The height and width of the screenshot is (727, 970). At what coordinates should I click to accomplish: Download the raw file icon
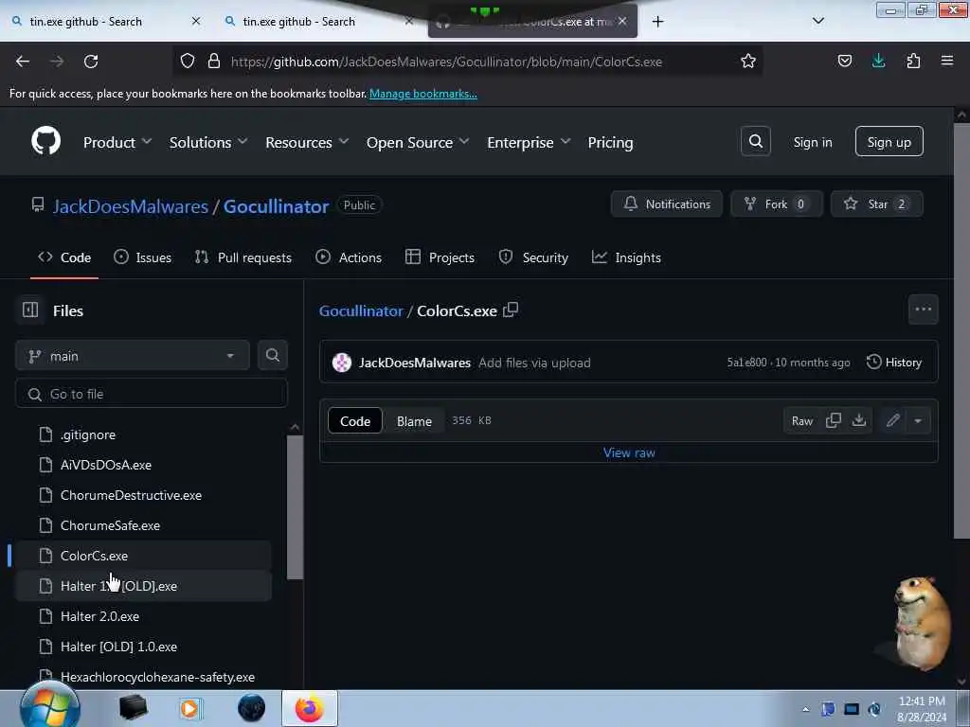pos(858,420)
